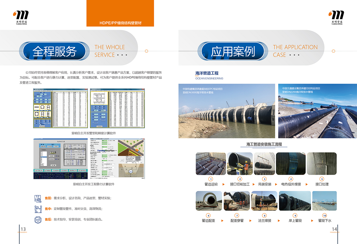
Task: Click the 售后 line: 技术指导、安装培训
Action: 74,220
